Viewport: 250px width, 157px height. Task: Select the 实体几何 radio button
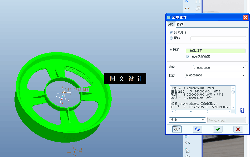pyautogui.click(x=171, y=32)
